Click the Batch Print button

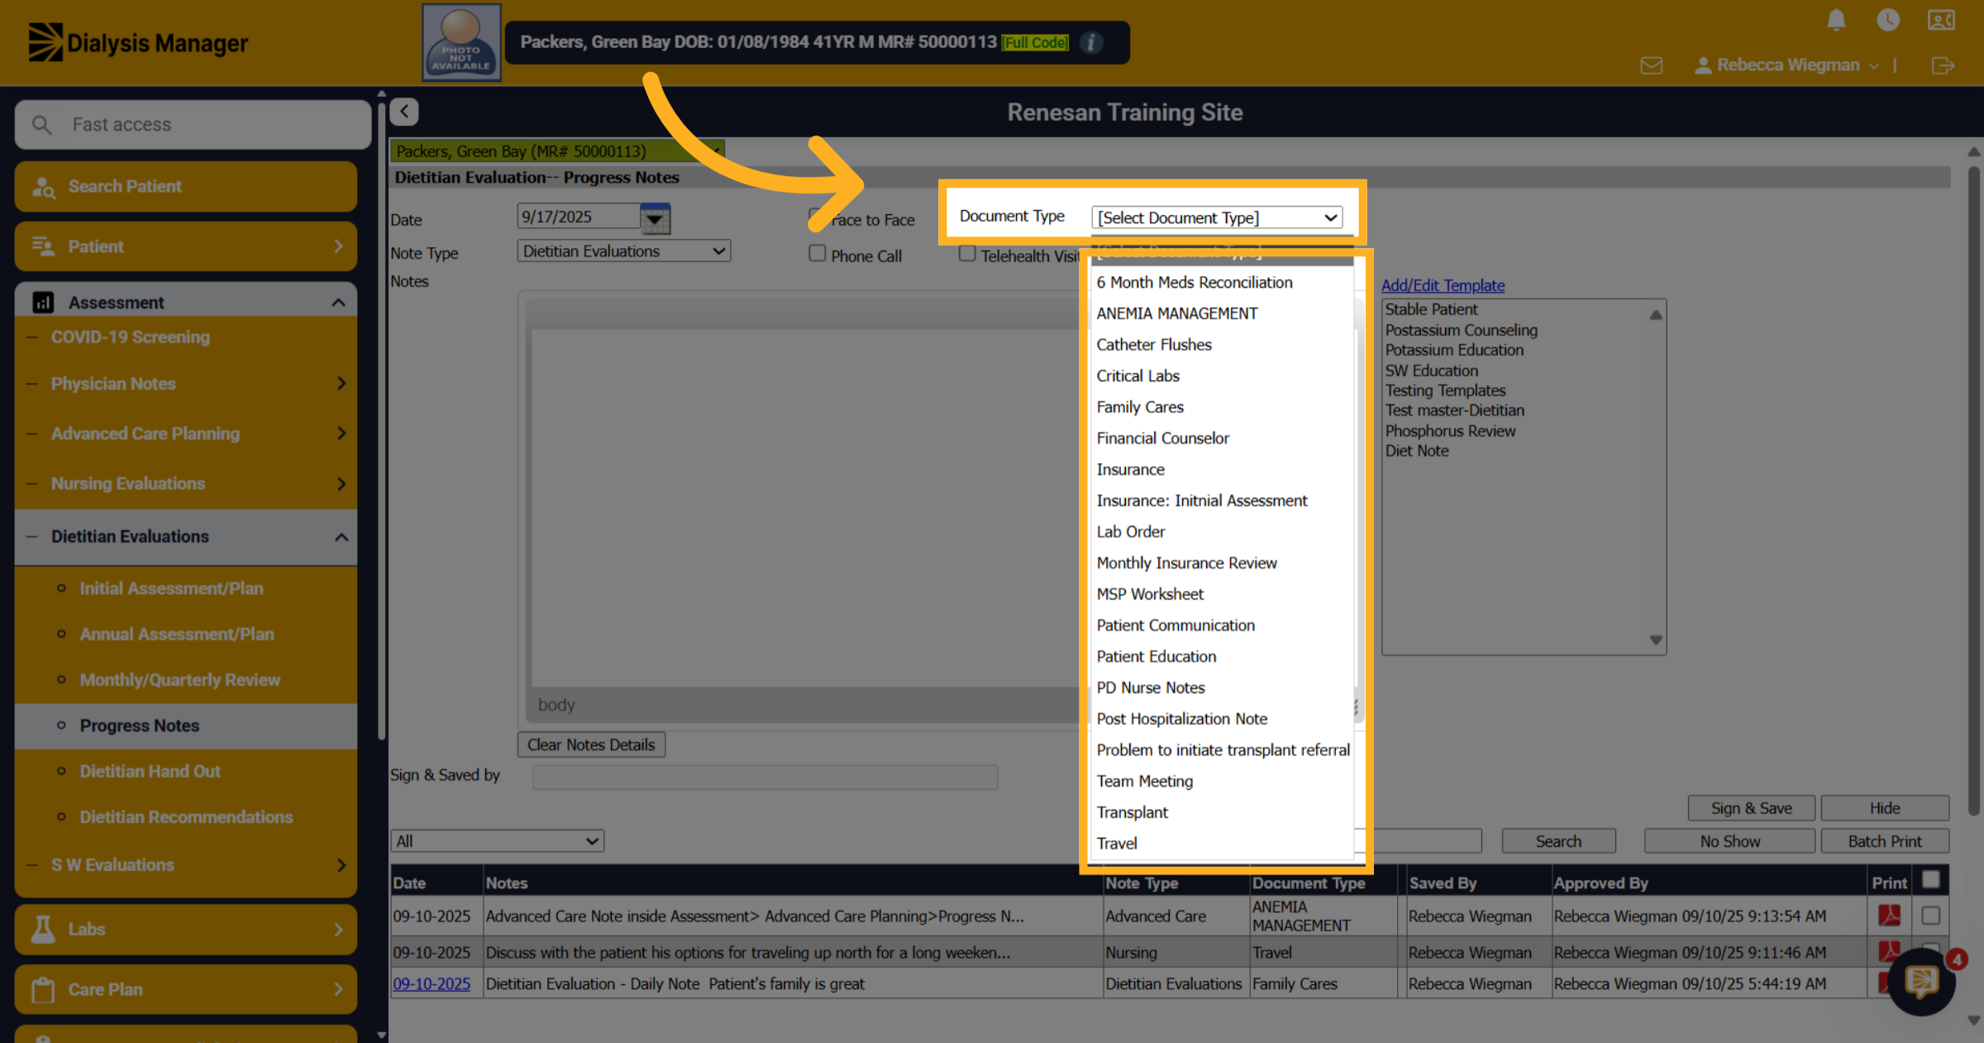[x=1885, y=841]
